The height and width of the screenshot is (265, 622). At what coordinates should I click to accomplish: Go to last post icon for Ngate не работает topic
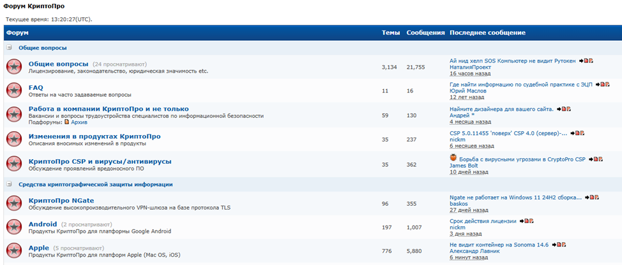(x=589, y=197)
